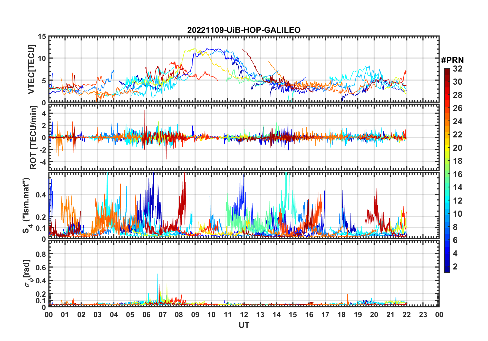Choose the colorbar tick label "18"
The width and height of the screenshot is (488, 341).
[457, 161]
